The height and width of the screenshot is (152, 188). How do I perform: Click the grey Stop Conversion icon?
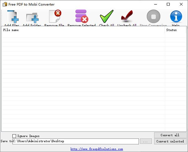[154, 16]
